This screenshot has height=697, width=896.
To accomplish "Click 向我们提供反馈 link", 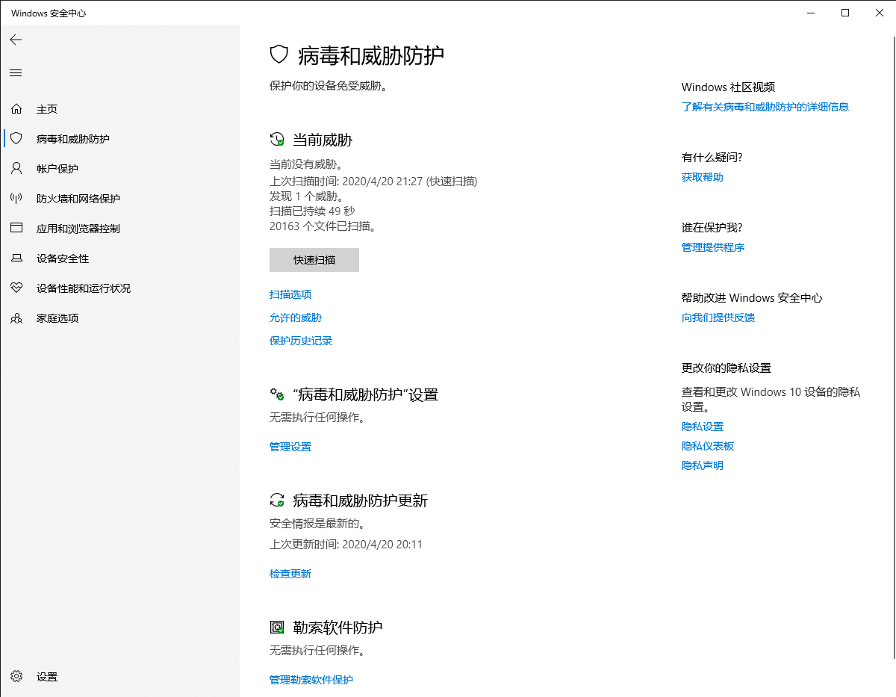I will click(718, 317).
